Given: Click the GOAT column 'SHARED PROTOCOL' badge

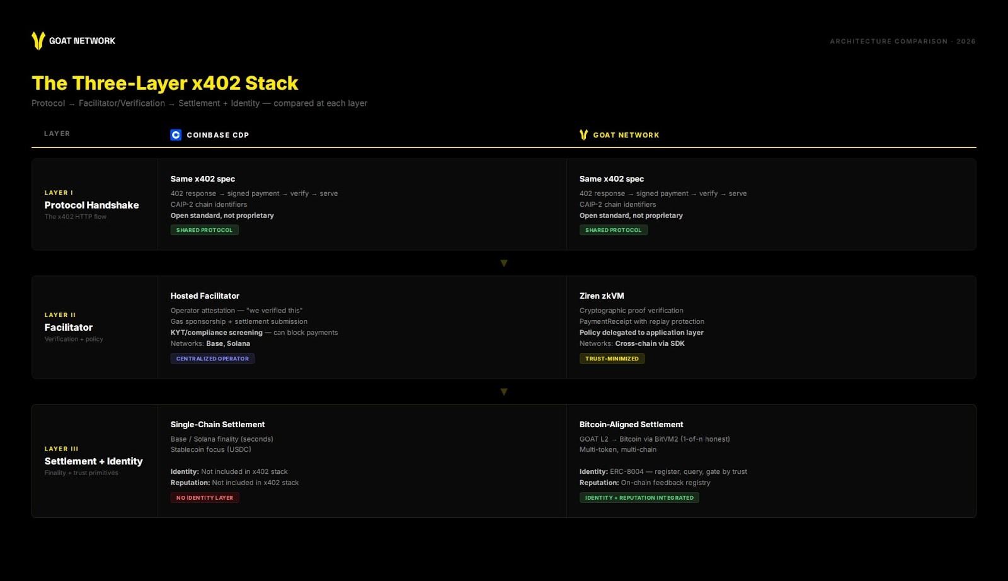Looking at the screenshot, I should [x=614, y=230].
